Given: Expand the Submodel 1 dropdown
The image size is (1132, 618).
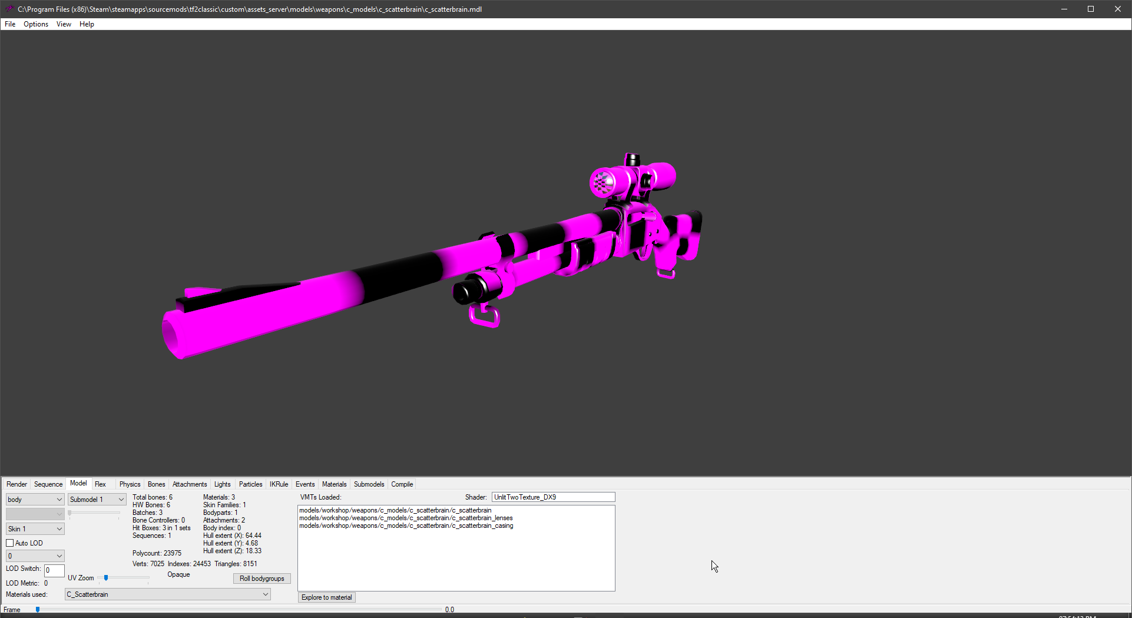Looking at the screenshot, I should click(x=97, y=500).
